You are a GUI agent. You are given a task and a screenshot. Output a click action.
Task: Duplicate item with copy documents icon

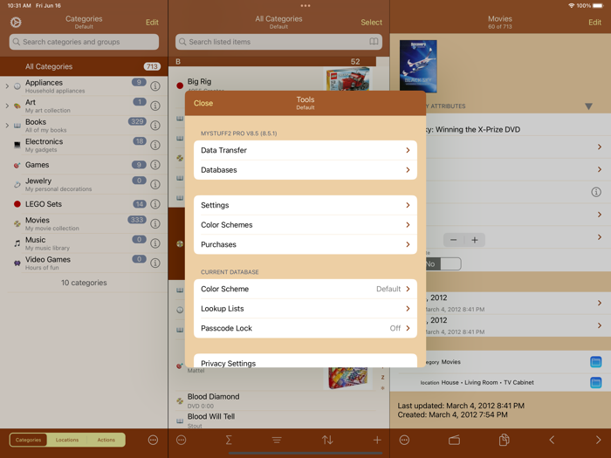[x=504, y=440]
